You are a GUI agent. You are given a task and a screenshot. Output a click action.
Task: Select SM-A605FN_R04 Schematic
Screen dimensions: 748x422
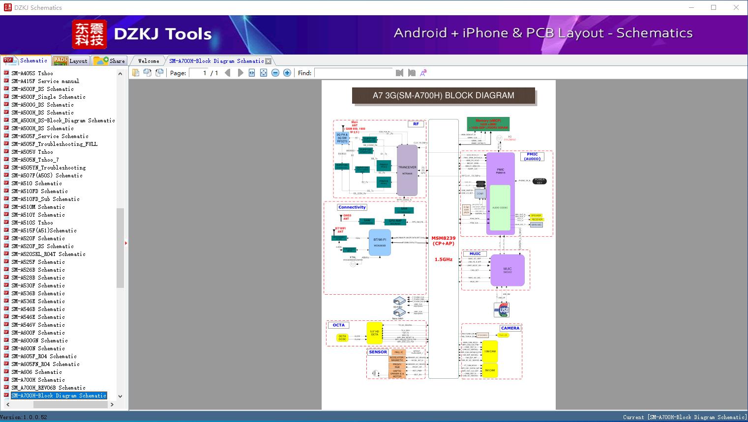pos(45,364)
